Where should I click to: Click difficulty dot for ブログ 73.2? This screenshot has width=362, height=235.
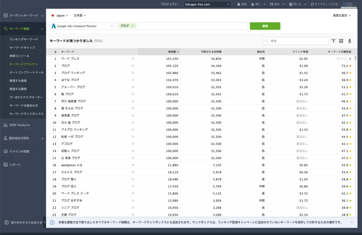(350, 66)
